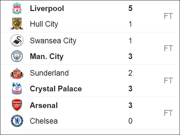Select the Swansea City team name
Screen dimensions: 180x135
(53, 41)
